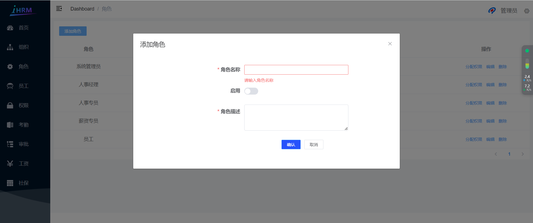
Task: Click the 管理员 user name
Action: pyautogui.click(x=509, y=11)
